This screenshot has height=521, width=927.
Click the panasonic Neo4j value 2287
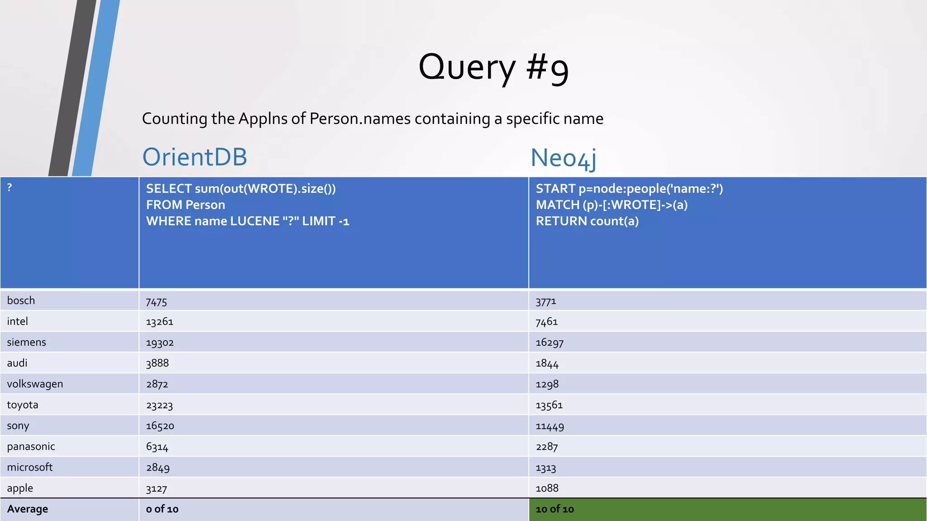click(547, 447)
